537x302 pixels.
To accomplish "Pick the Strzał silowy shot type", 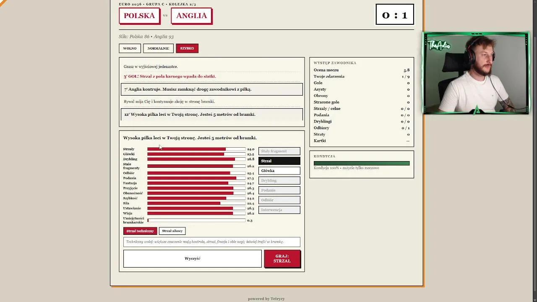I will (172, 231).
